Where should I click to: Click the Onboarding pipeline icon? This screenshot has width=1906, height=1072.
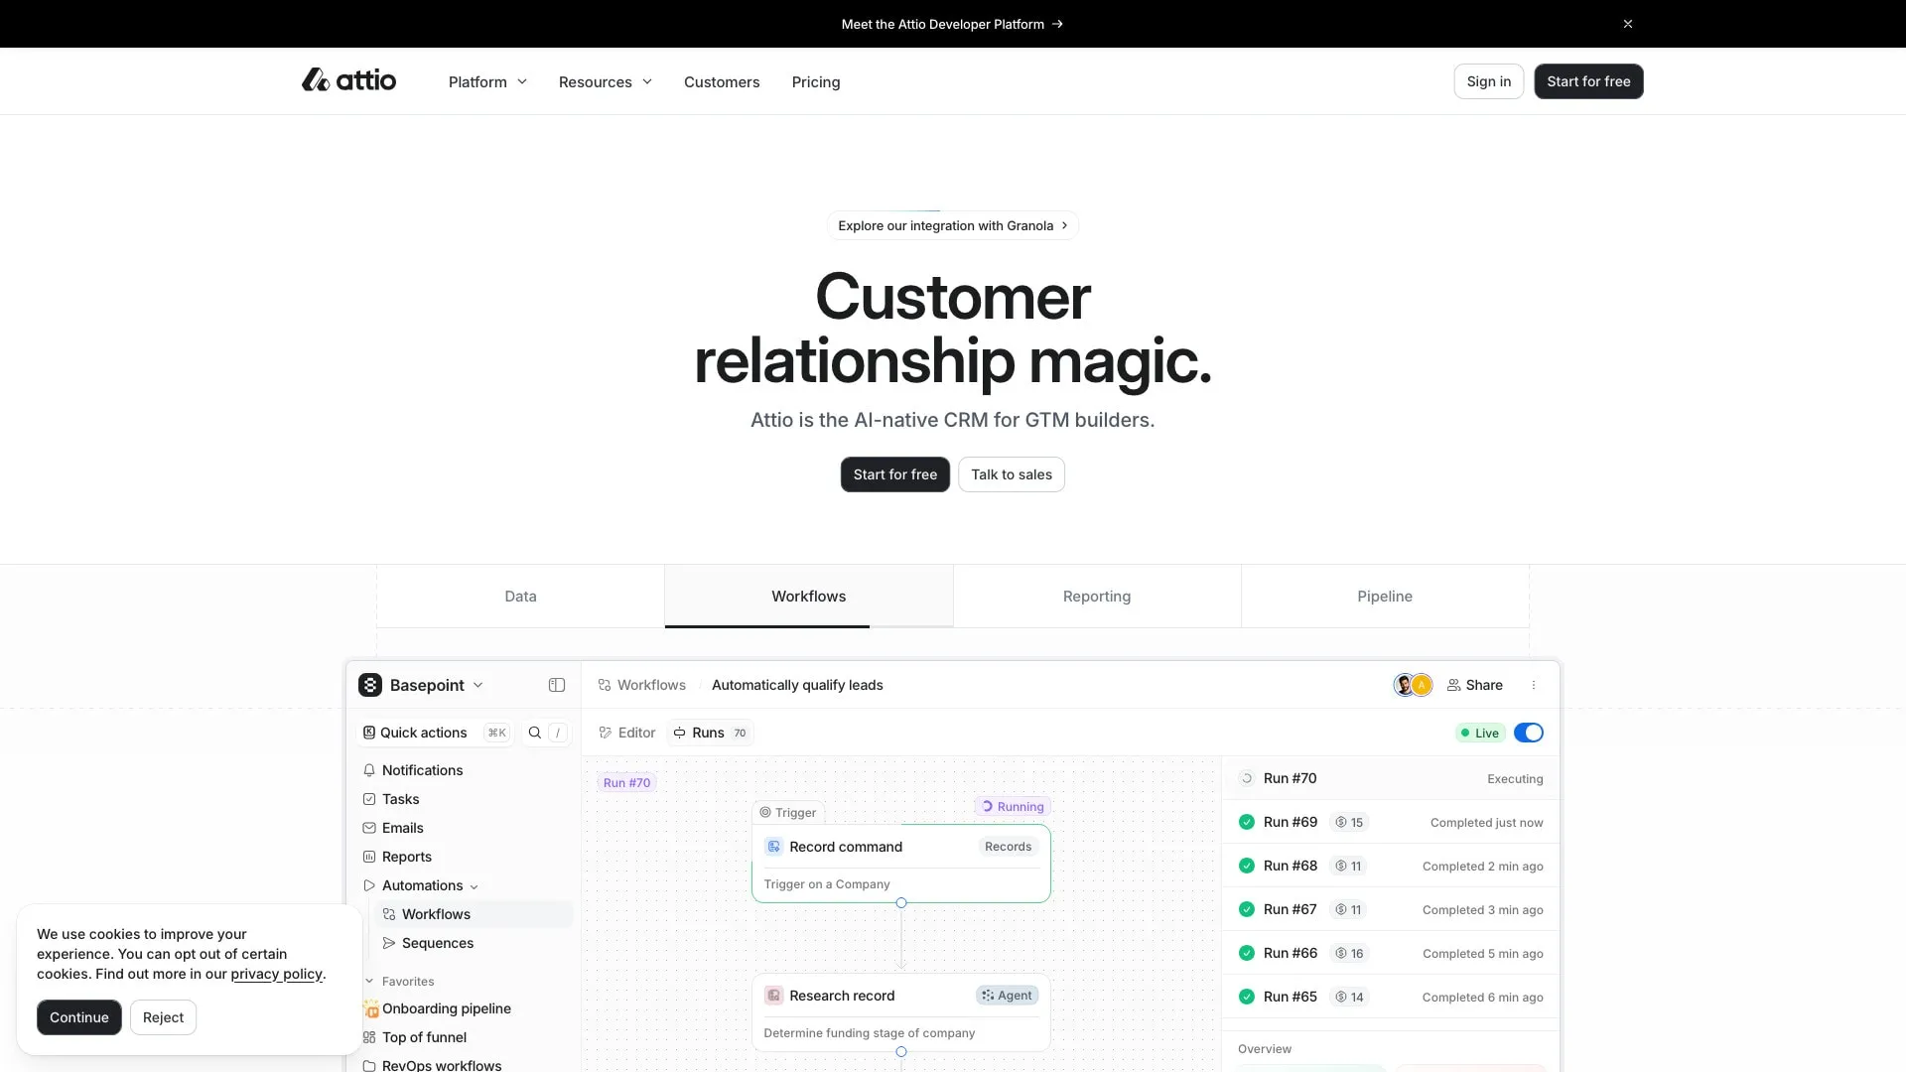(x=370, y=1008)
